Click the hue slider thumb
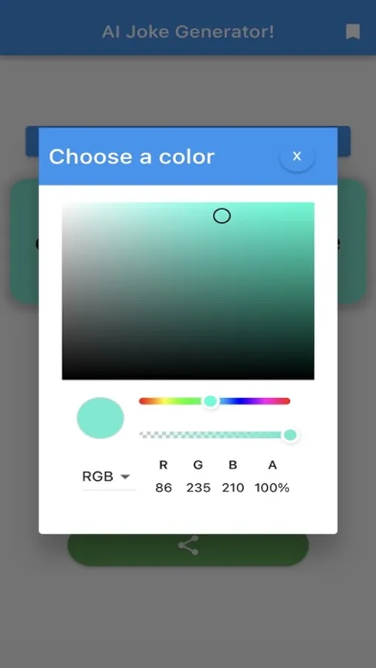 point(211,401)
